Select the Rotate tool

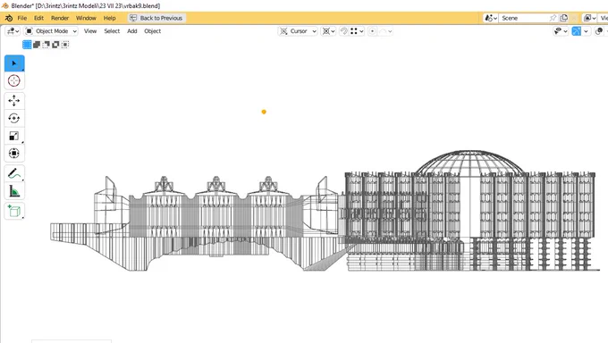tap(14, 118)
